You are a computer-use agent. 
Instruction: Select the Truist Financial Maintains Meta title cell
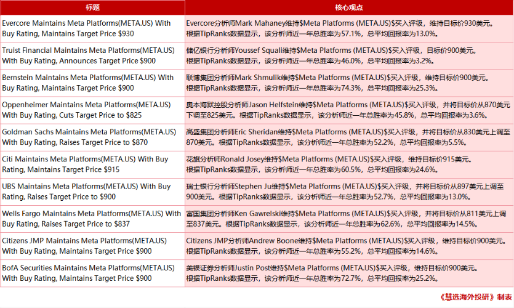tap(93, 56)
